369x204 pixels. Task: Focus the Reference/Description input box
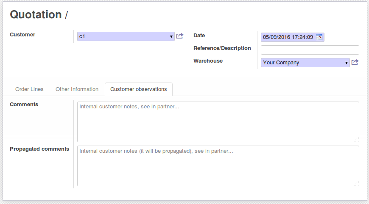310,50
